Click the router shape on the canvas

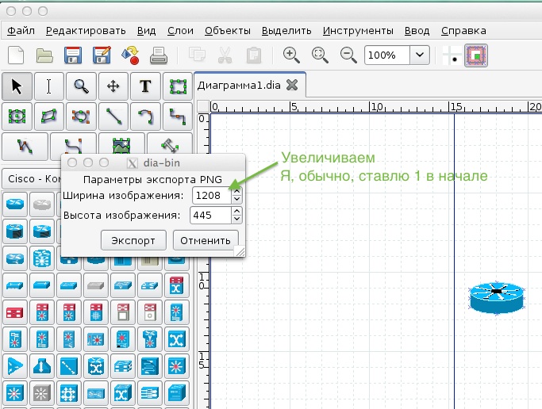click(x=497, y=297)
